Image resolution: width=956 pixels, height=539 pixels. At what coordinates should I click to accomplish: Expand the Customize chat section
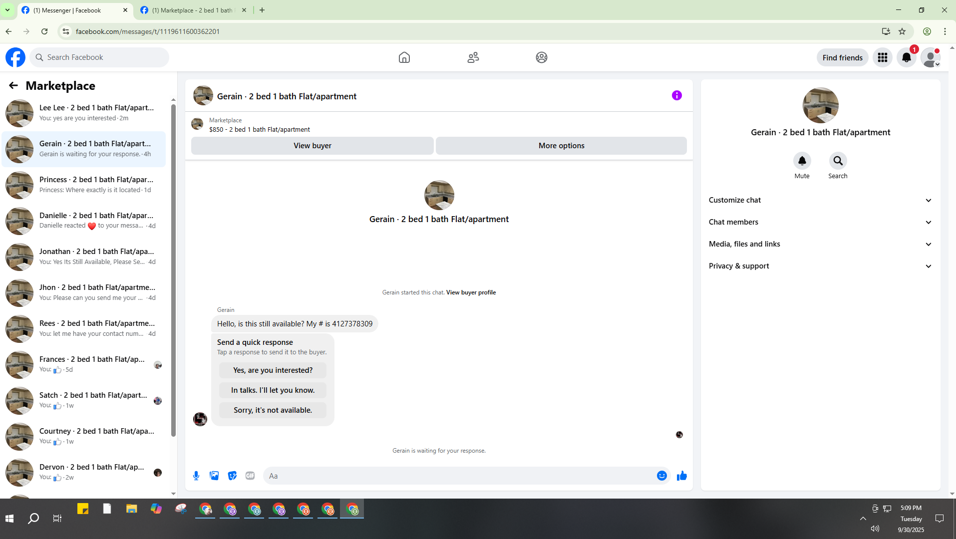click(x=821, y=200)
